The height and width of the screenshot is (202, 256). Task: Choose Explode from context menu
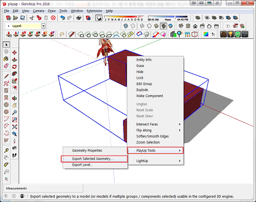(x=155, y=90)
